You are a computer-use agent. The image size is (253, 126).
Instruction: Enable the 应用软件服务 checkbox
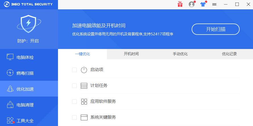(74, 101)
